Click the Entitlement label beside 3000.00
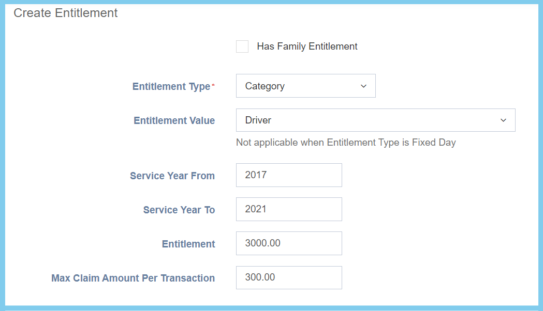 coord(188,244)
